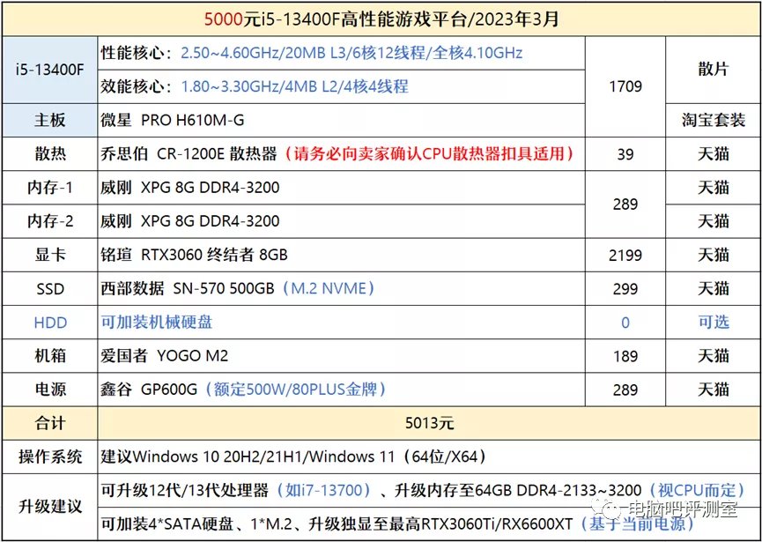Click "天猫" in the 散热 row
Screen dimensions: 762x542
(713, 153)
